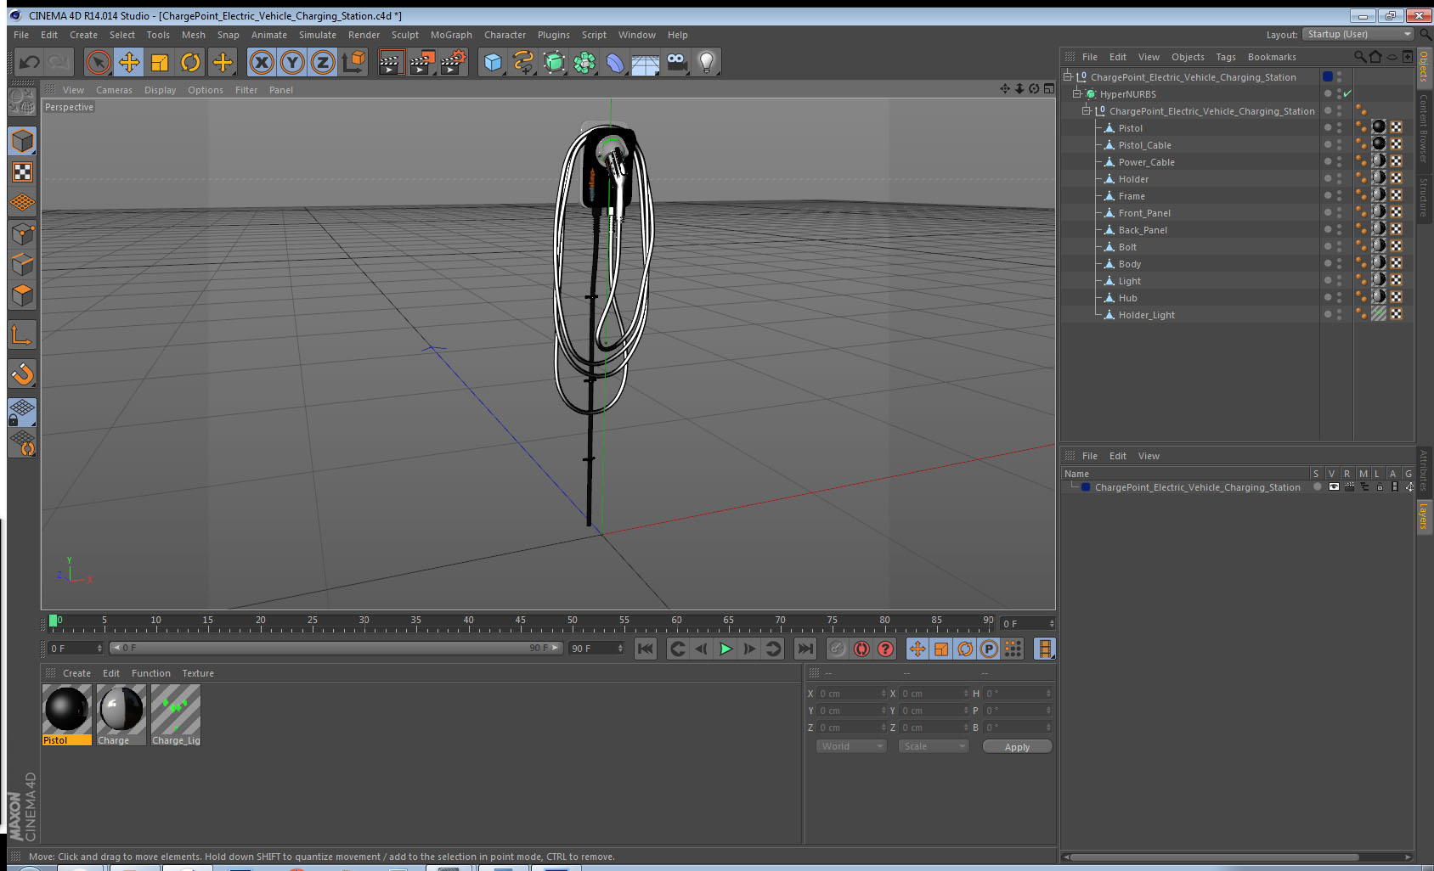1434x871 pixels.
Task: Toggle visibility dots for Frame object
Action: (1339, 195)
